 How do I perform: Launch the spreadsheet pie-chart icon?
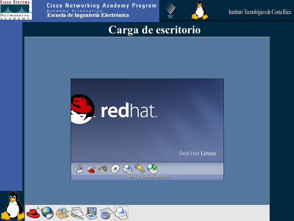pos(107,214)
